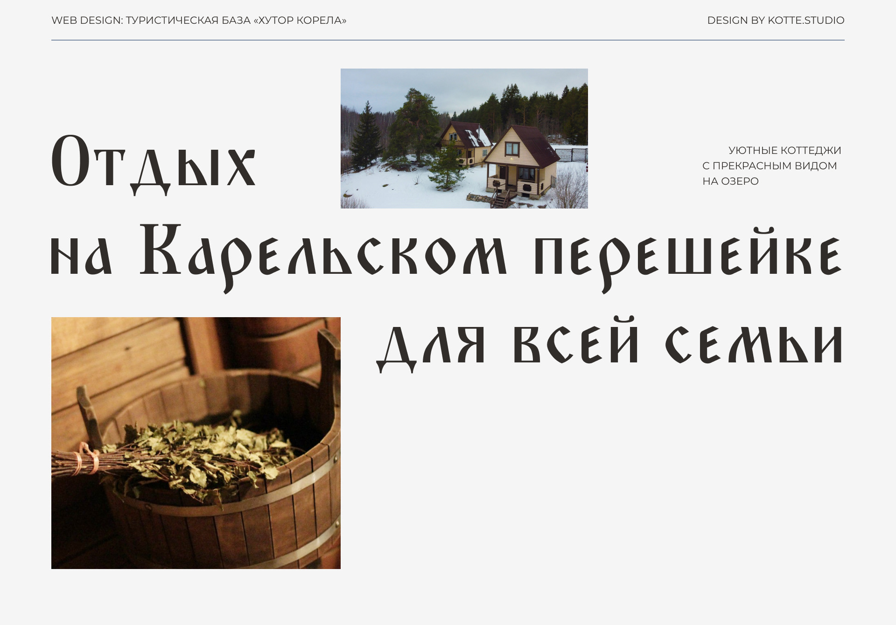Screen dimensions: 896x625
Task: Click the "DESIGN BY KOTTE.STUDIO" credit text
Action: (x=775, y=21)
